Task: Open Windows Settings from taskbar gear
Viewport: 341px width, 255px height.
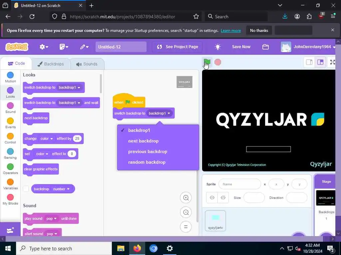Action: point(170,248)
